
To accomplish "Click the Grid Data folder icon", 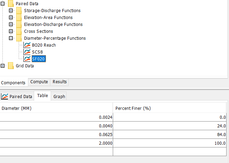I will 11,66.
